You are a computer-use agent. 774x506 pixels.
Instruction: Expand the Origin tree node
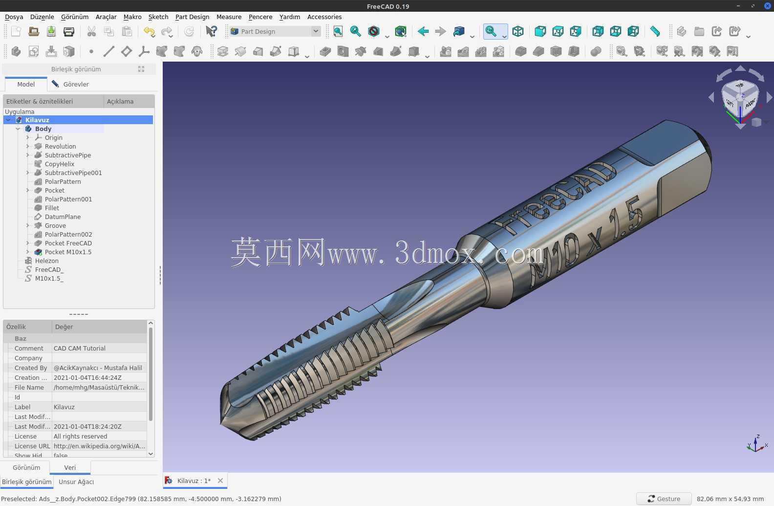click(28, 137)
